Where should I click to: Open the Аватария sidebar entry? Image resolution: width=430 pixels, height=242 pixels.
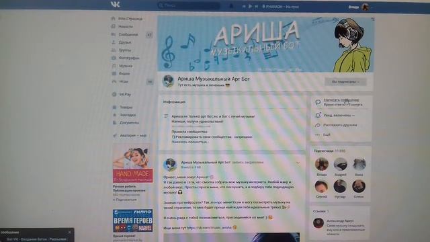click(133, 136)
